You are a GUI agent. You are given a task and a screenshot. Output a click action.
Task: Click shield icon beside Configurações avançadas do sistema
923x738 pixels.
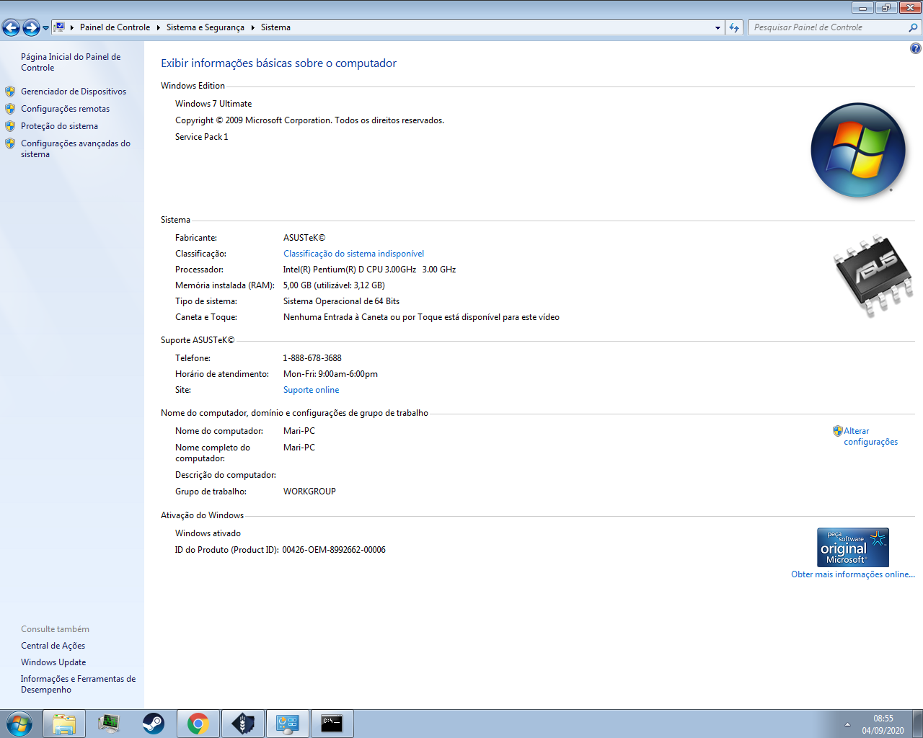(x=10, y=143)
